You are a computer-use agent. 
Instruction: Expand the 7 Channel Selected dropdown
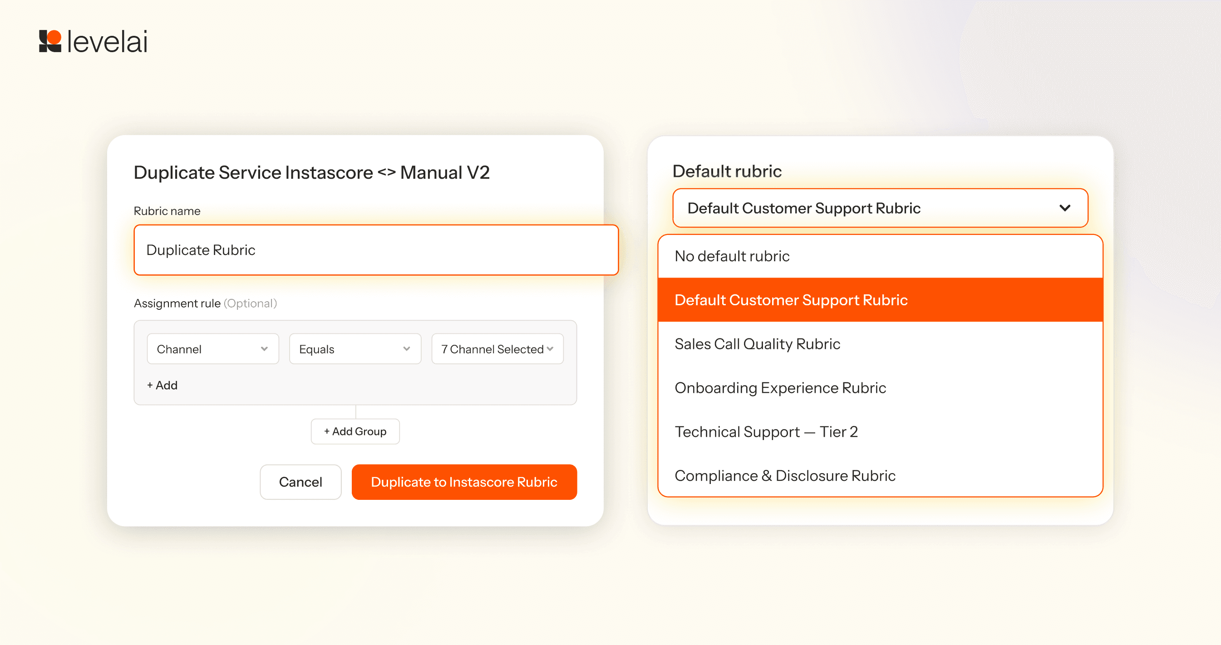click(x=497, y=349)
